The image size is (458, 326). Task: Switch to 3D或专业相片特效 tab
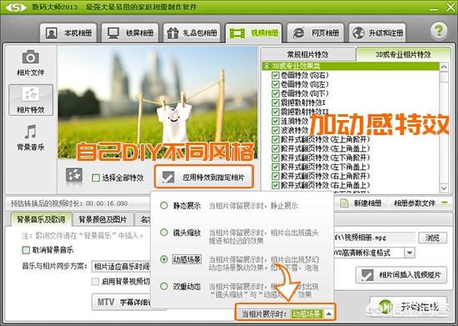point(403,54)
